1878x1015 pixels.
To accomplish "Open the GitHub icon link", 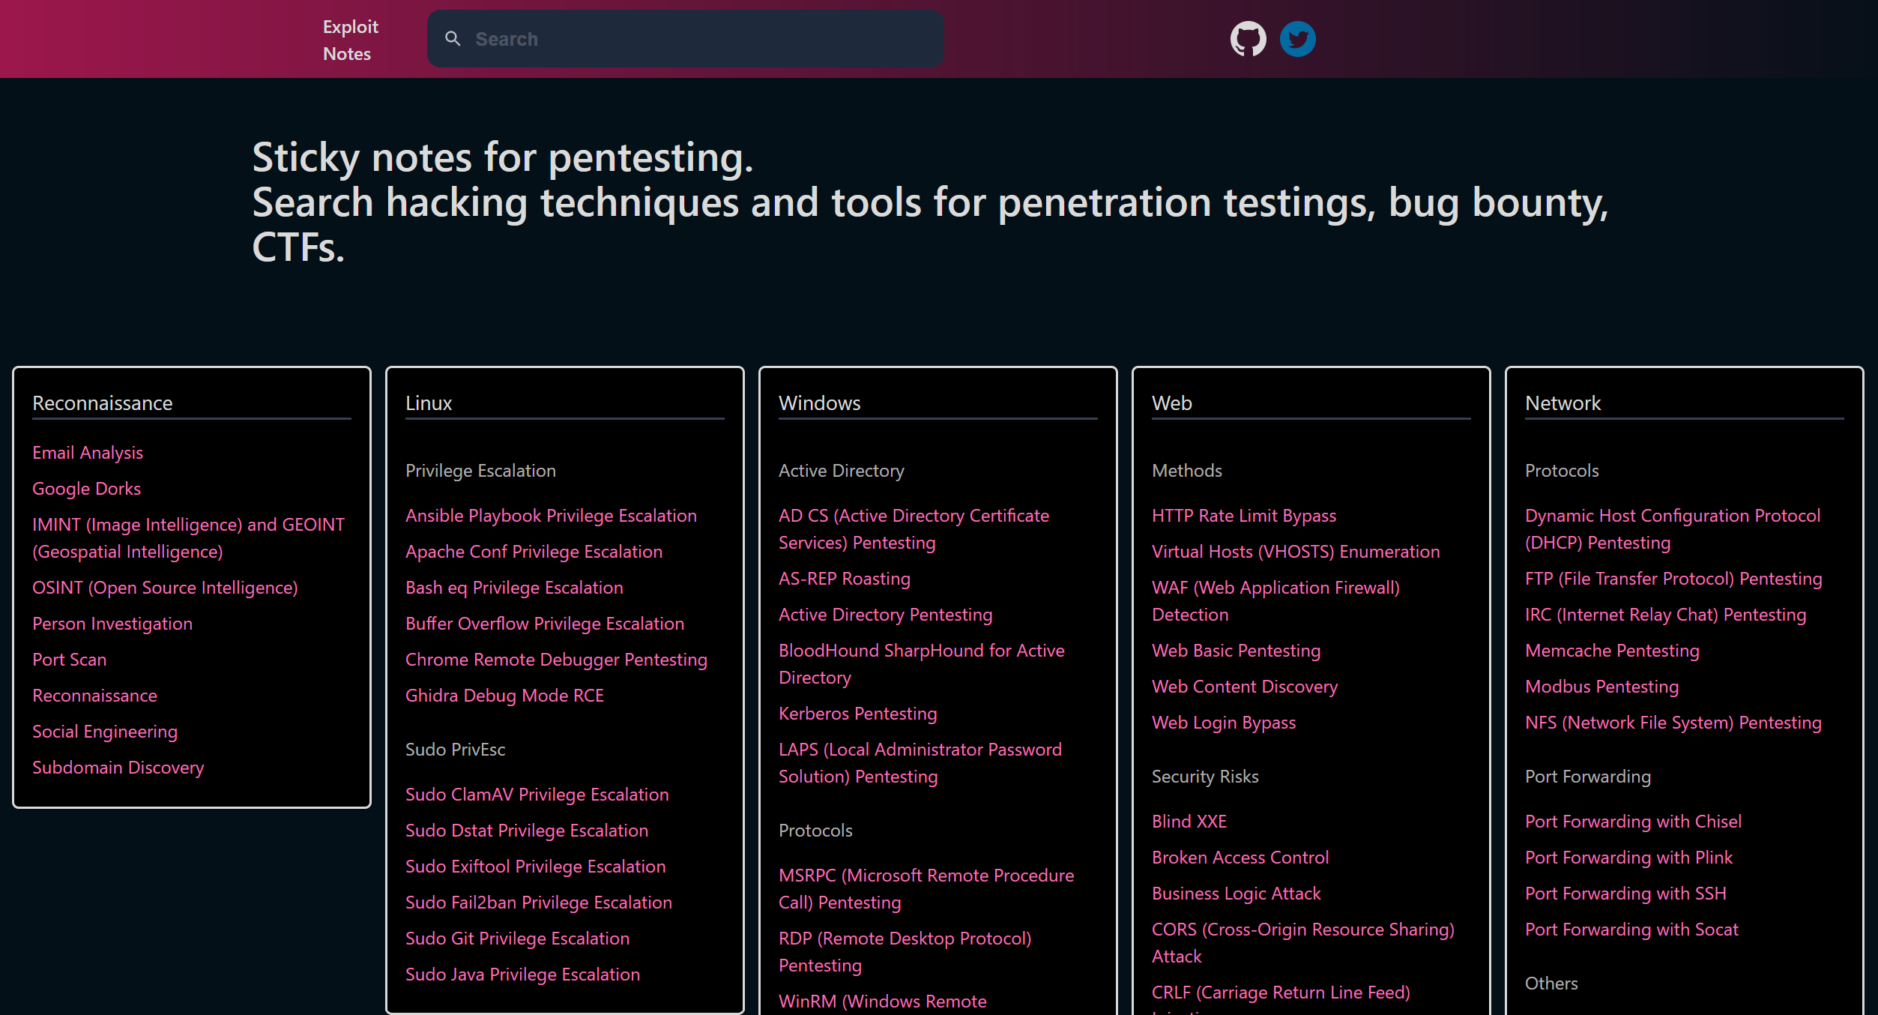I will tap(1248, 39).
